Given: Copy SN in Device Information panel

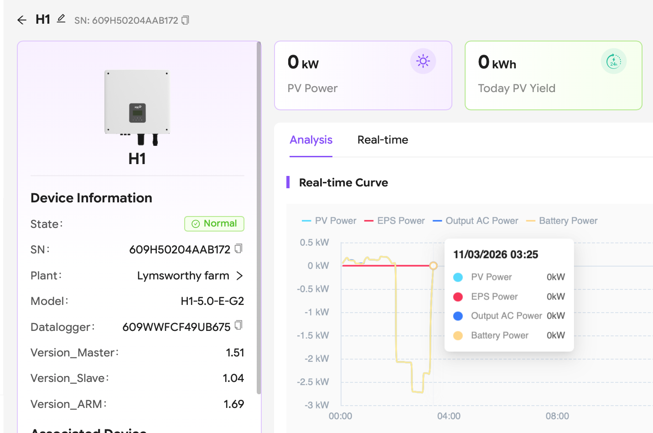Looking at the screenshot, I should click(x=238, y=249).
